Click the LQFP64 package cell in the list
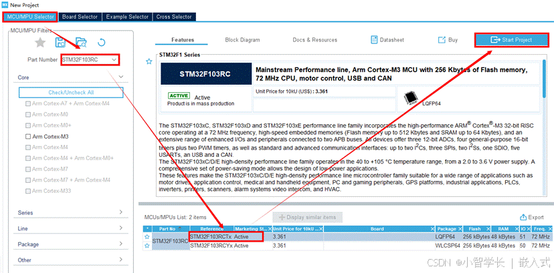Screen dimensions: 554x273 point(449,237)
